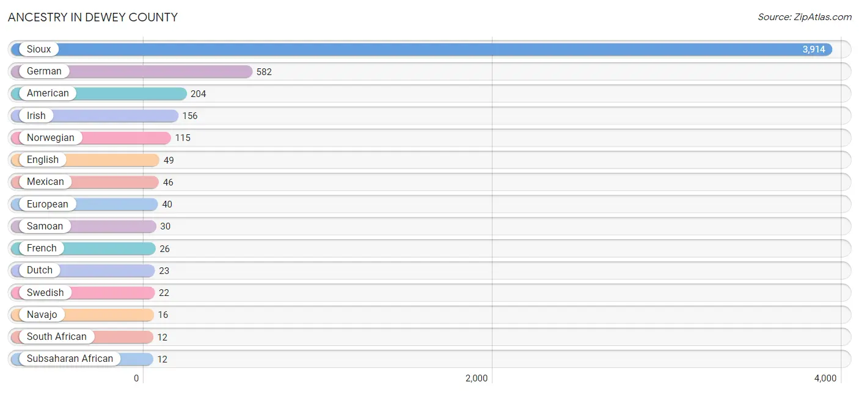Select the 16 value beside Navajo bar
The image size is (859, 393).
tap(163, 315)
